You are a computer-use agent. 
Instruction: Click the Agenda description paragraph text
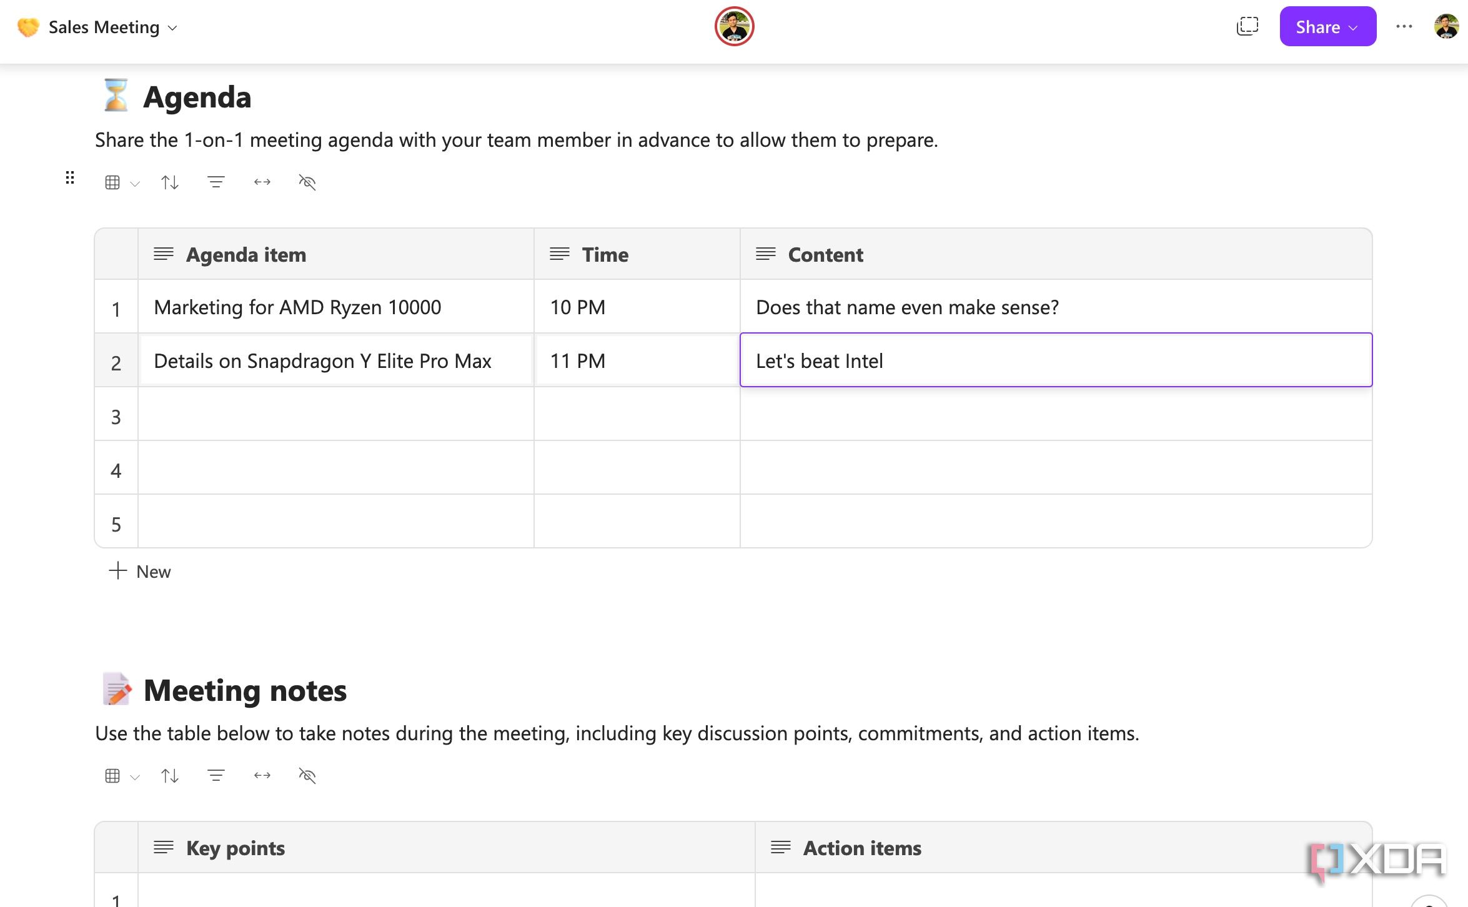coord(517,140)
